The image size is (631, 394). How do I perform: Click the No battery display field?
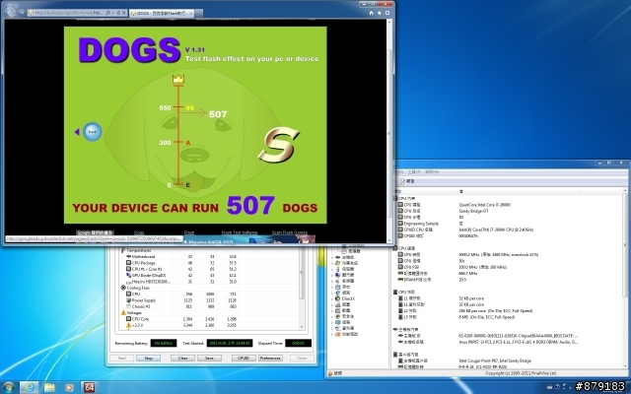click(164, 343)
